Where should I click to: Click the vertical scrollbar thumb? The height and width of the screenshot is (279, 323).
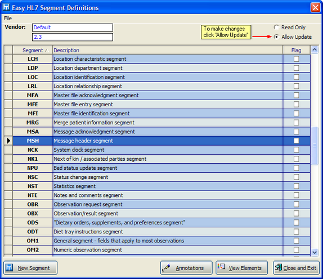click(315, 146)
